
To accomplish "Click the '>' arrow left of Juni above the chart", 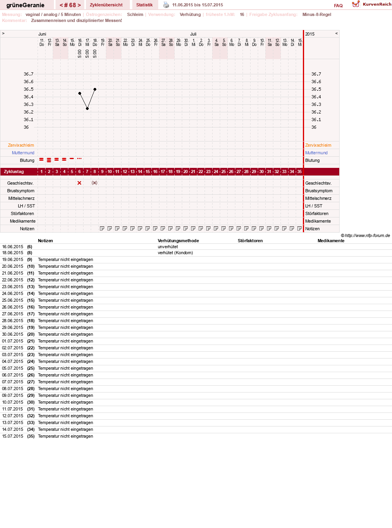I will (3, 34).
